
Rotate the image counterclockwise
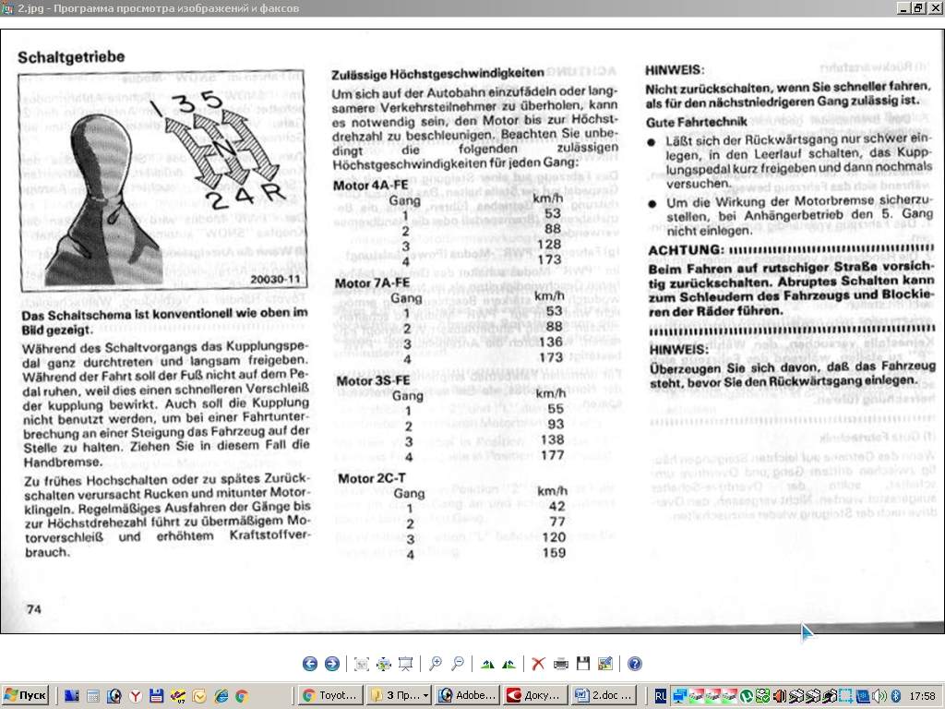[508, 664]
